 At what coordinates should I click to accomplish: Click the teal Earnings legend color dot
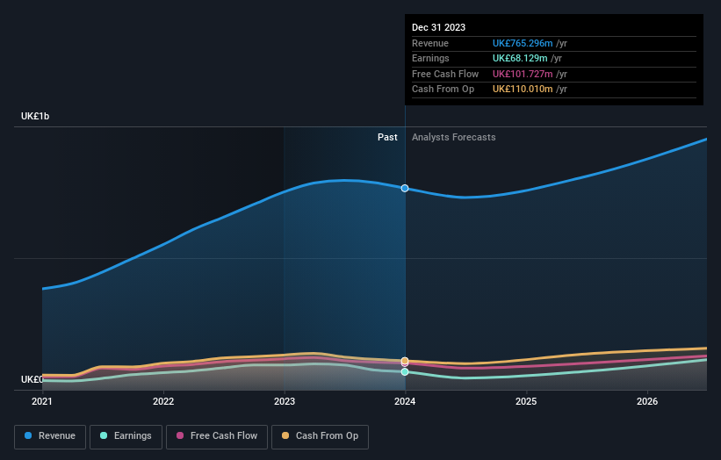pos(104,435)
